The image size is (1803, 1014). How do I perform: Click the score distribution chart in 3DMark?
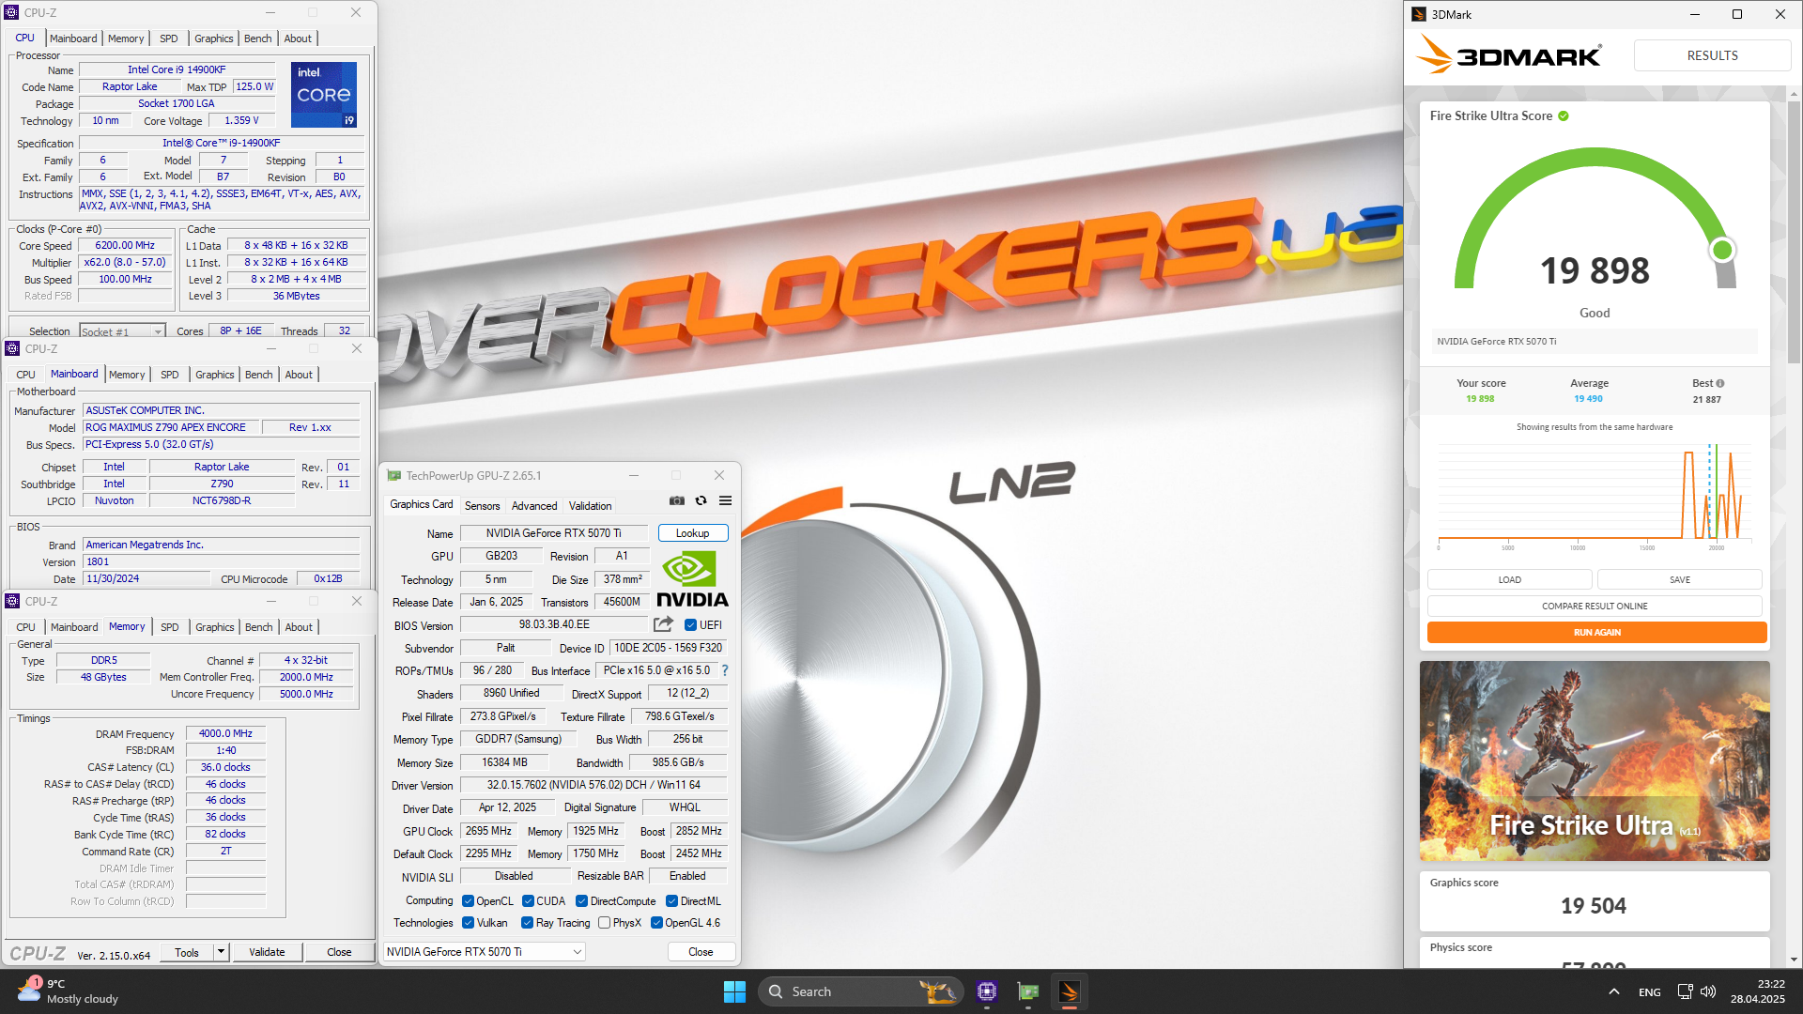[x=1595, y=495]
